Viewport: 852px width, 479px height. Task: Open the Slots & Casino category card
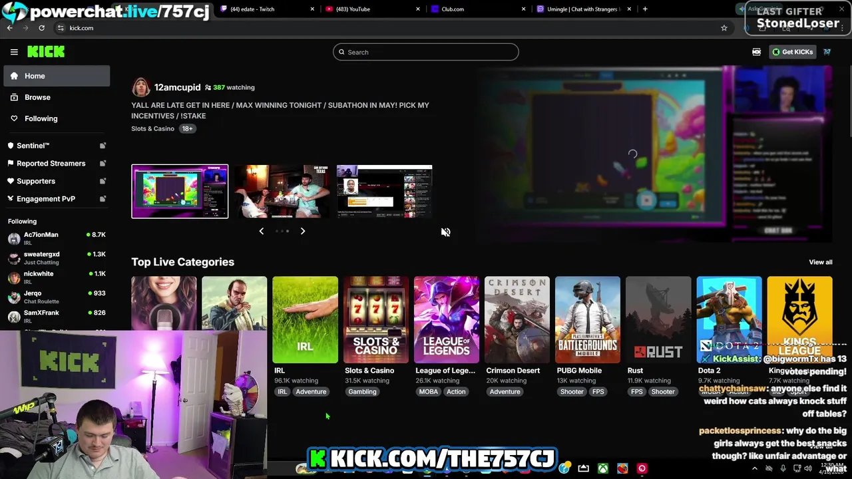click(375, 320)
